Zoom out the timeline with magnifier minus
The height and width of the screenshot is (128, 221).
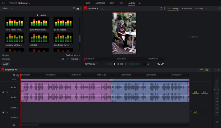(18, 75)
